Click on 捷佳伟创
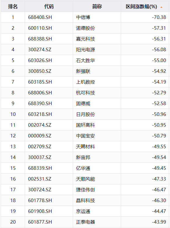 (x=86, y=190)
